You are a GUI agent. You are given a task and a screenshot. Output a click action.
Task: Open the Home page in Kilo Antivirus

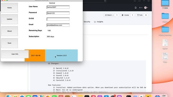9,8
